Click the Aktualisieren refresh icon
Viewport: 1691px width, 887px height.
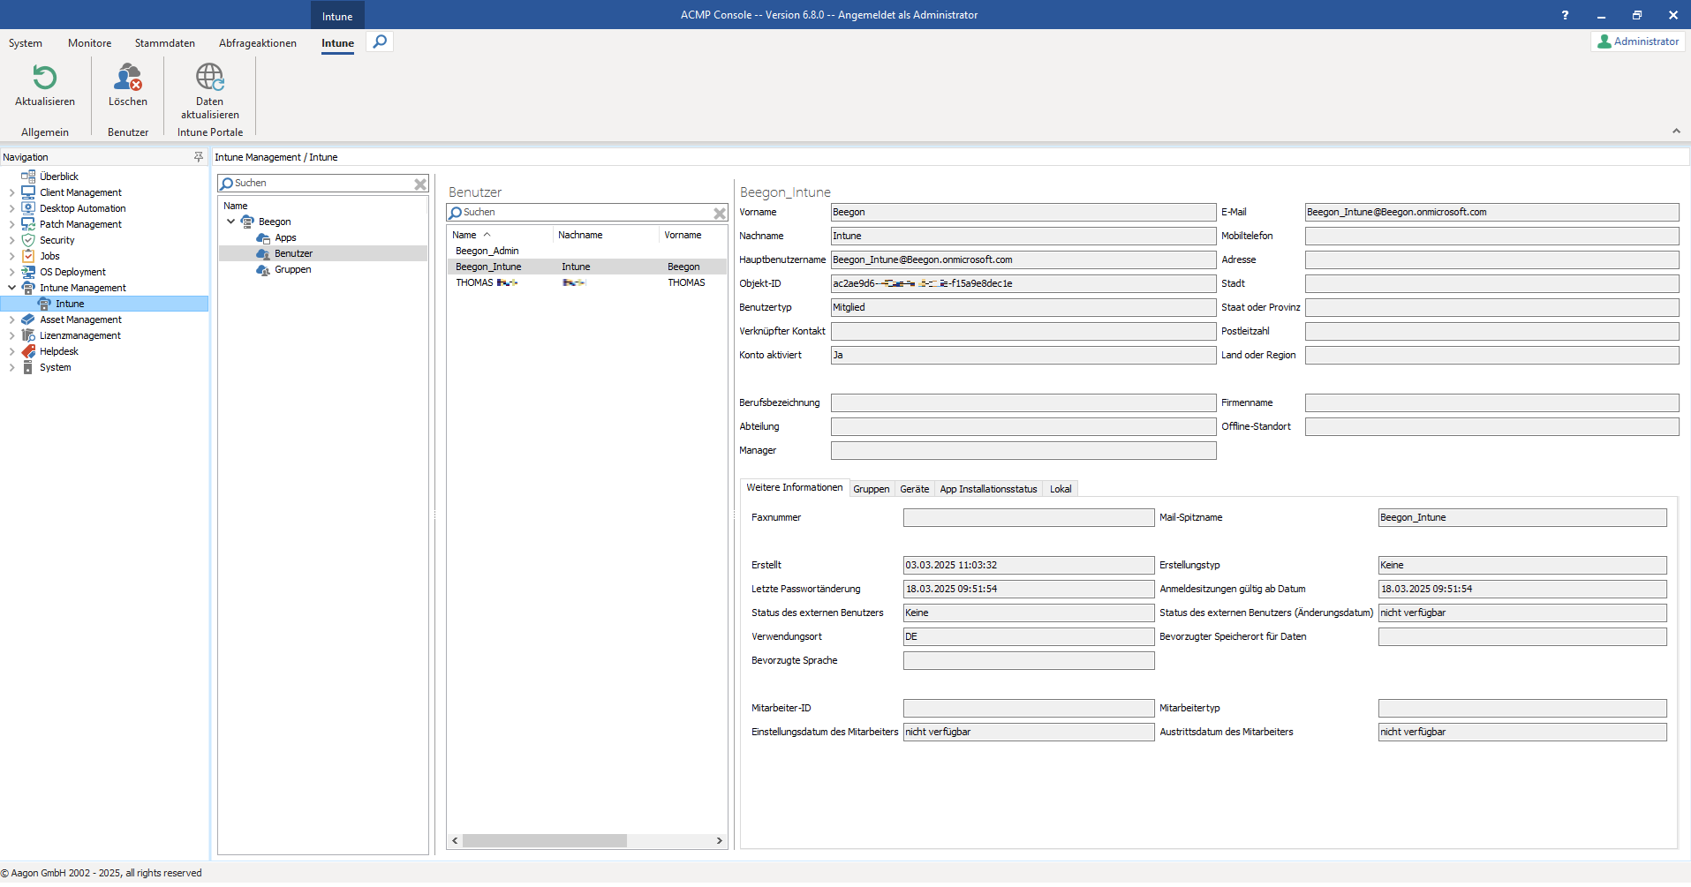click(x=44, y=78)
